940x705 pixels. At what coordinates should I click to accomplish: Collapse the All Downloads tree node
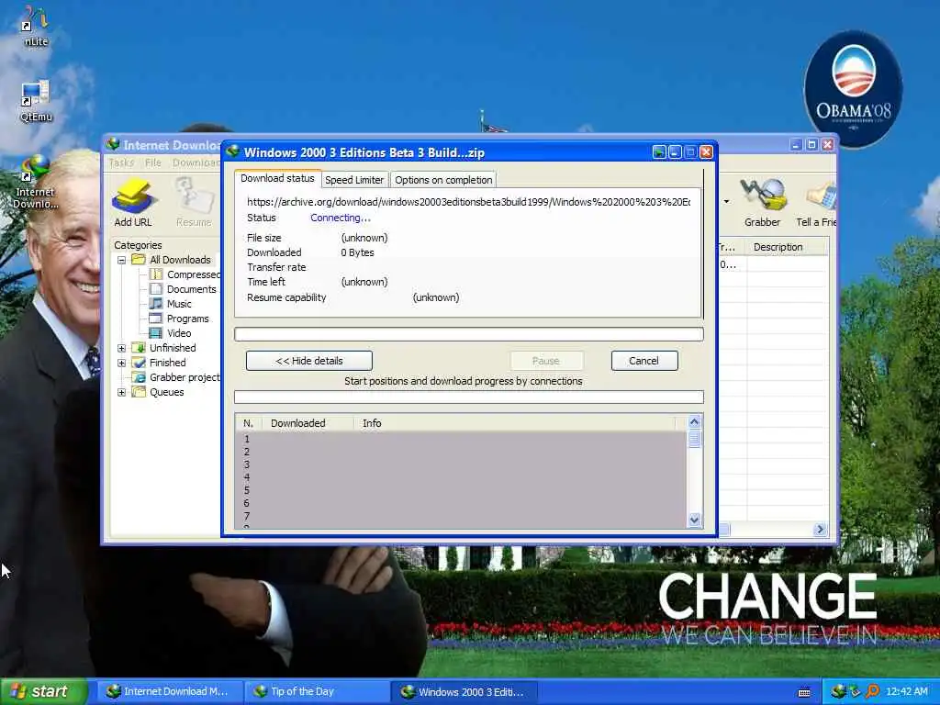coord(122,260)
